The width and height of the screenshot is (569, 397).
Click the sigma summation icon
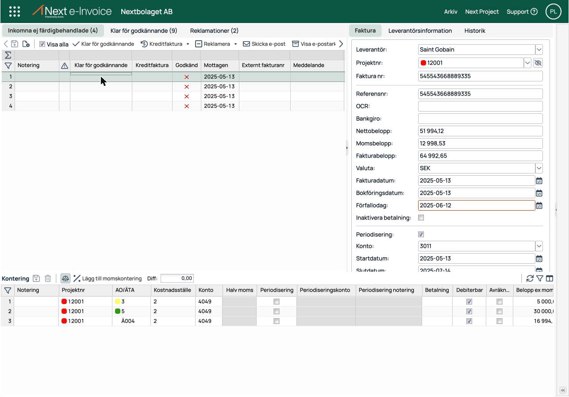pos(8,55)
